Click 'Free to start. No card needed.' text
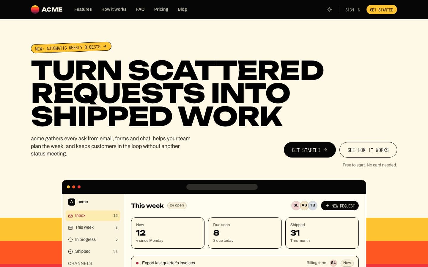This screenshot has height=267, width=428. point(370,165)
